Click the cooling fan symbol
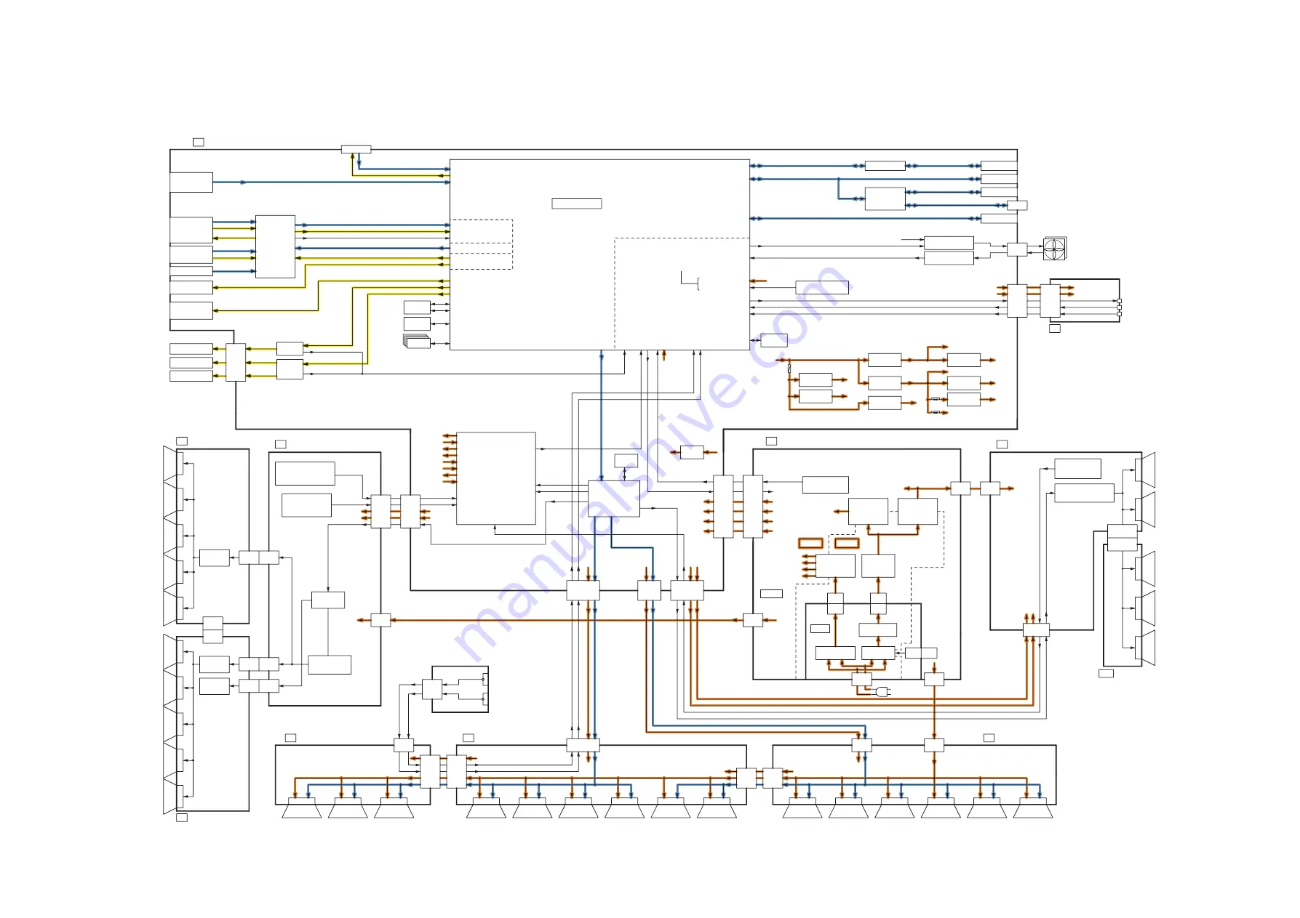This screenshot has width=1300, height=918. pos(1054,249)
